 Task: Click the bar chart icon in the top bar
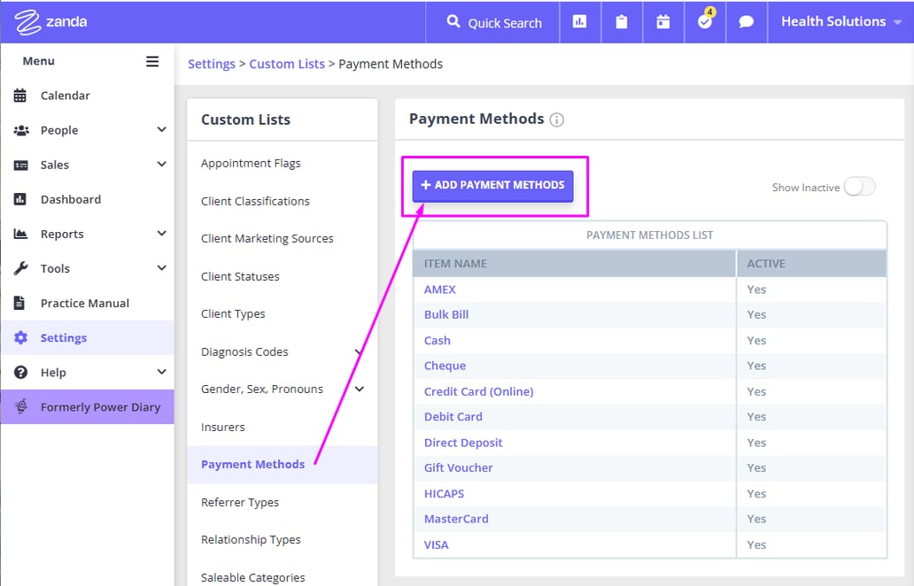(580, 22)
